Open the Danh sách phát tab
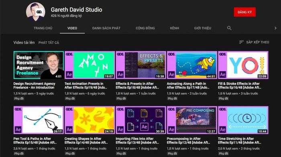 [x=106, y=28]
